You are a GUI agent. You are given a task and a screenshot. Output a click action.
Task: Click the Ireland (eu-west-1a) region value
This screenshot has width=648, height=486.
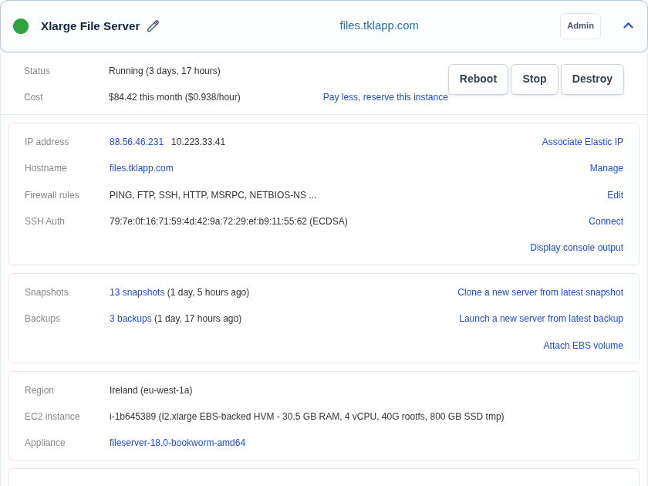pyautogui.click(x=151, y=390)
